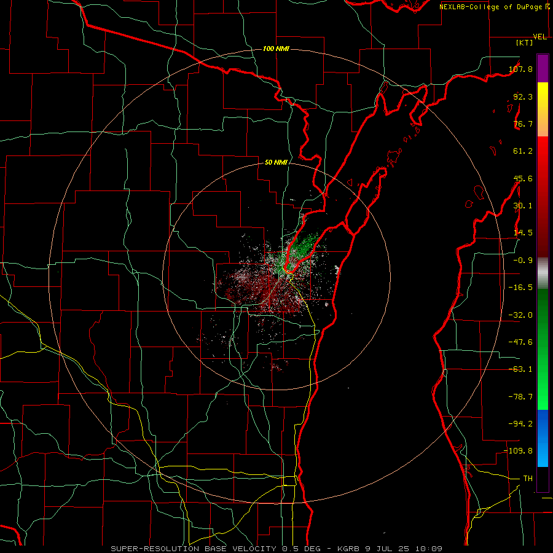
Task: Click the 100 NMI range ring label
Action: [x=276, y=49]
